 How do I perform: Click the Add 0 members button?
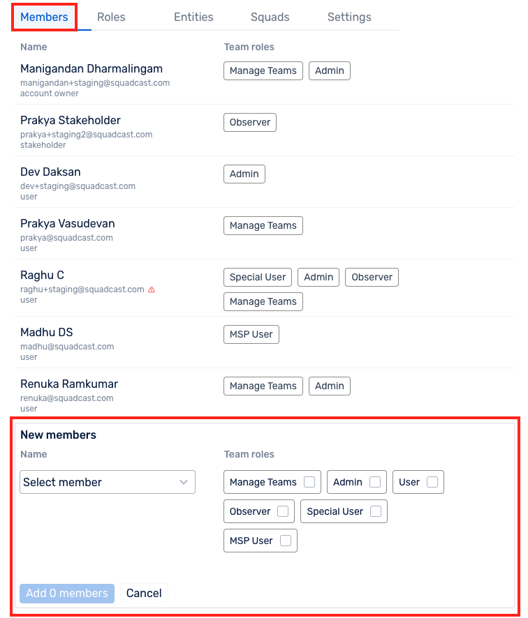[x=67, y=593]
